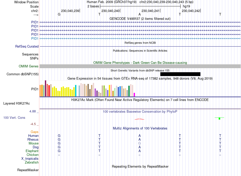Click base A in the Rhesus alignment row
241x176 pixels.
click(140, 139)
